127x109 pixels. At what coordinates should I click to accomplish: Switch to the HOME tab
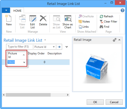pos(17,11)
